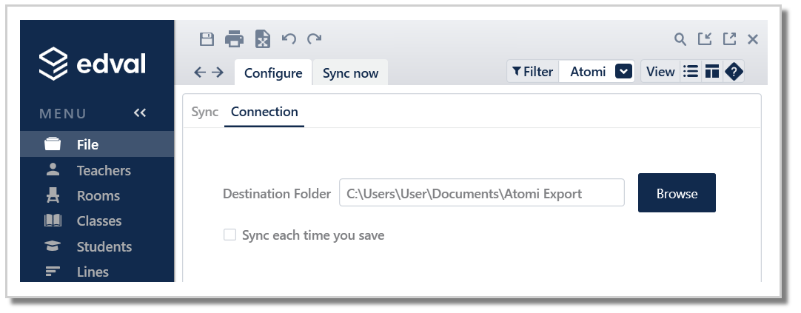Click the Print icon
The image size is (801, 313).
pyautogui.click(x=234, y=39)
